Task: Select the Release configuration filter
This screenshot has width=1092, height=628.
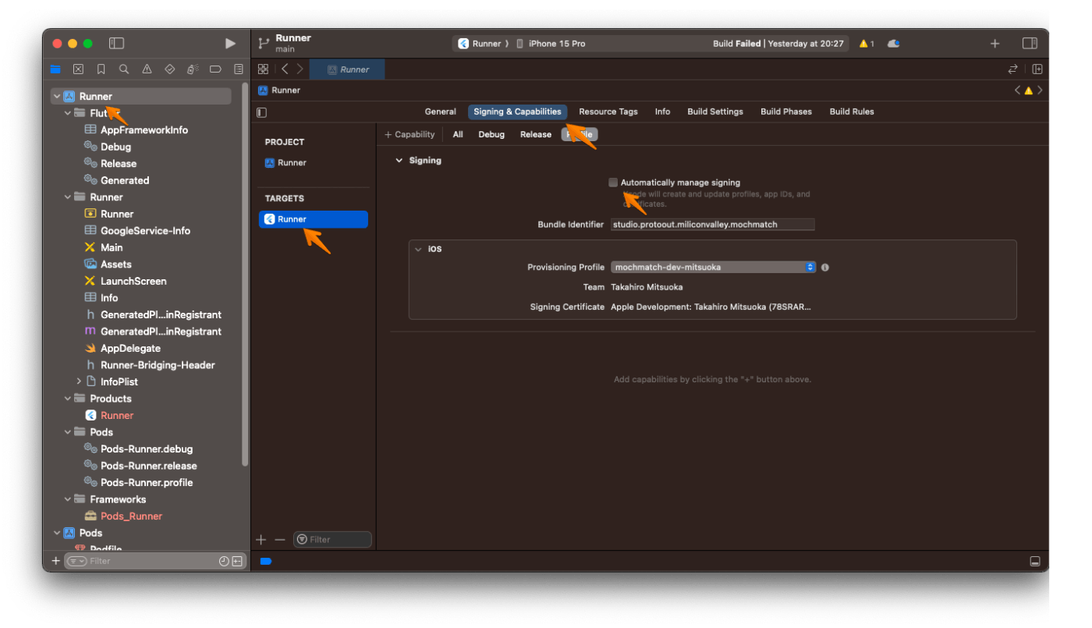Action: coord(536,135)
